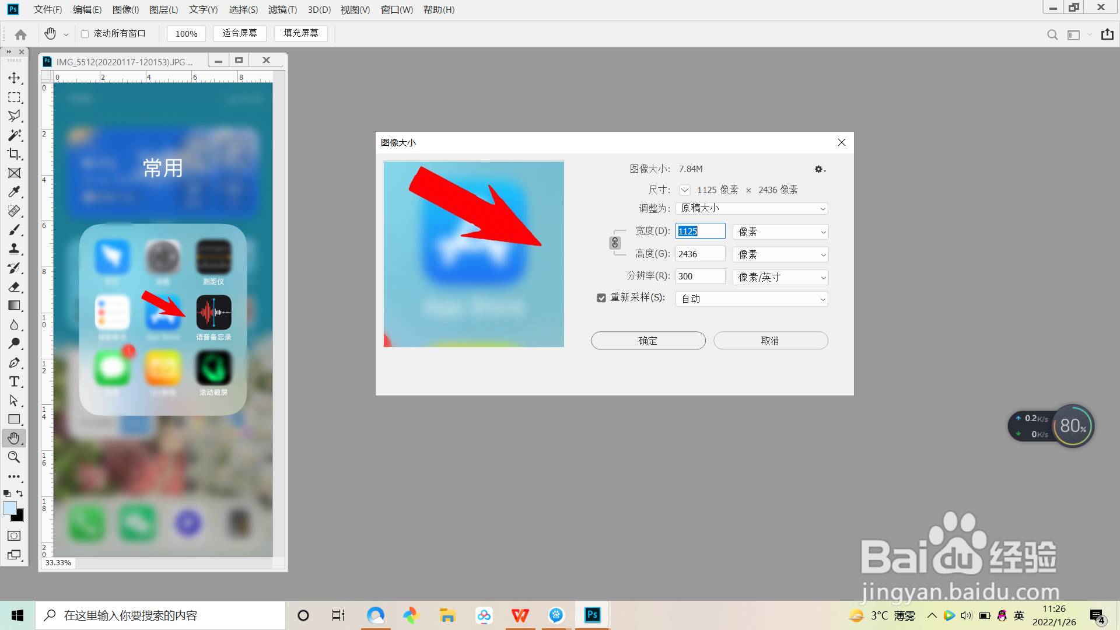Open the Image Size dialog settings gear
This screenshot has height=630, width=1120.
[820, 169]
